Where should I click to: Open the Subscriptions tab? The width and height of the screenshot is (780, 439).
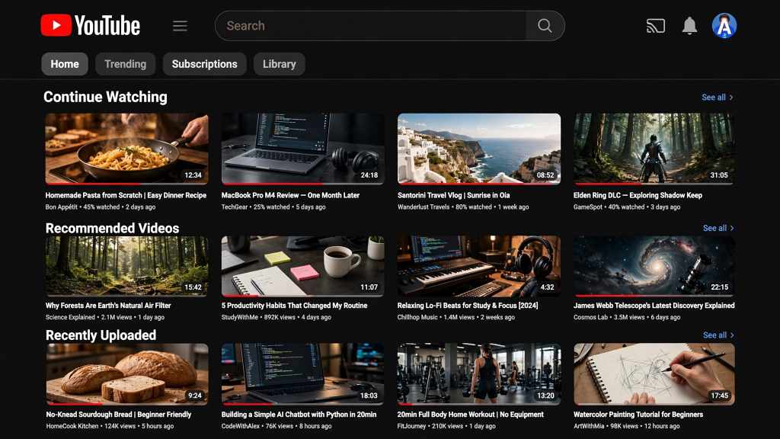[x=204, y=64]
